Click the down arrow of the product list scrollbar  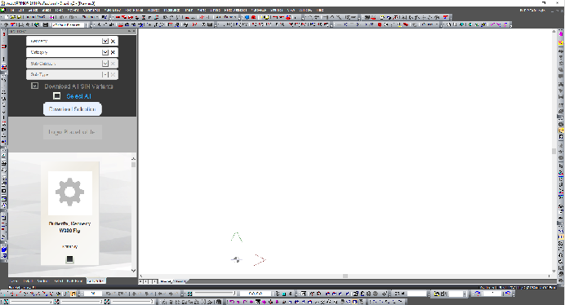click(133, 271)
